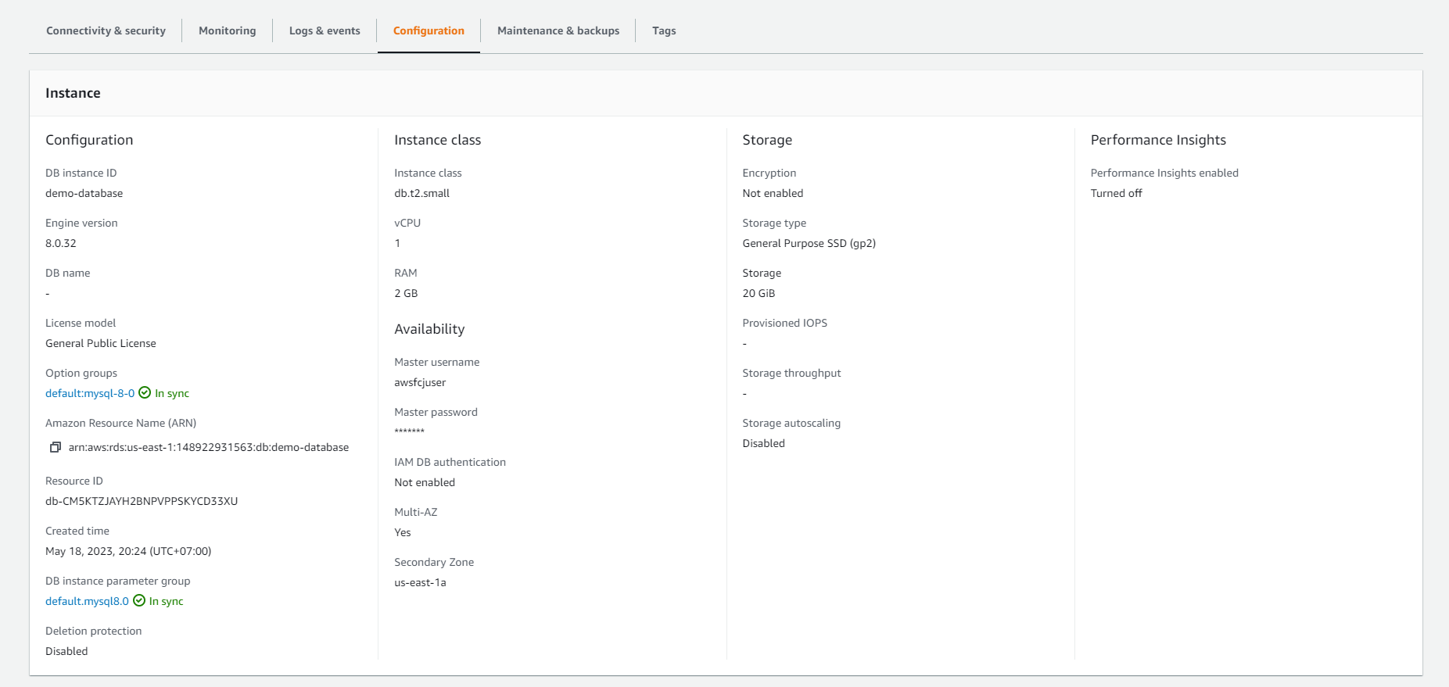
Task: Click the Performance Insights heading
Action: tap(1158, 140)
